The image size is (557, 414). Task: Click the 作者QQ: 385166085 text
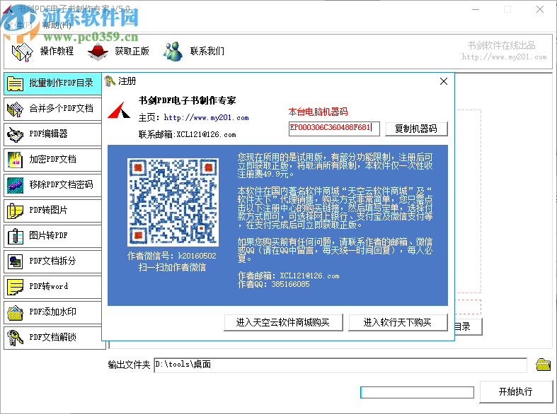273,284
